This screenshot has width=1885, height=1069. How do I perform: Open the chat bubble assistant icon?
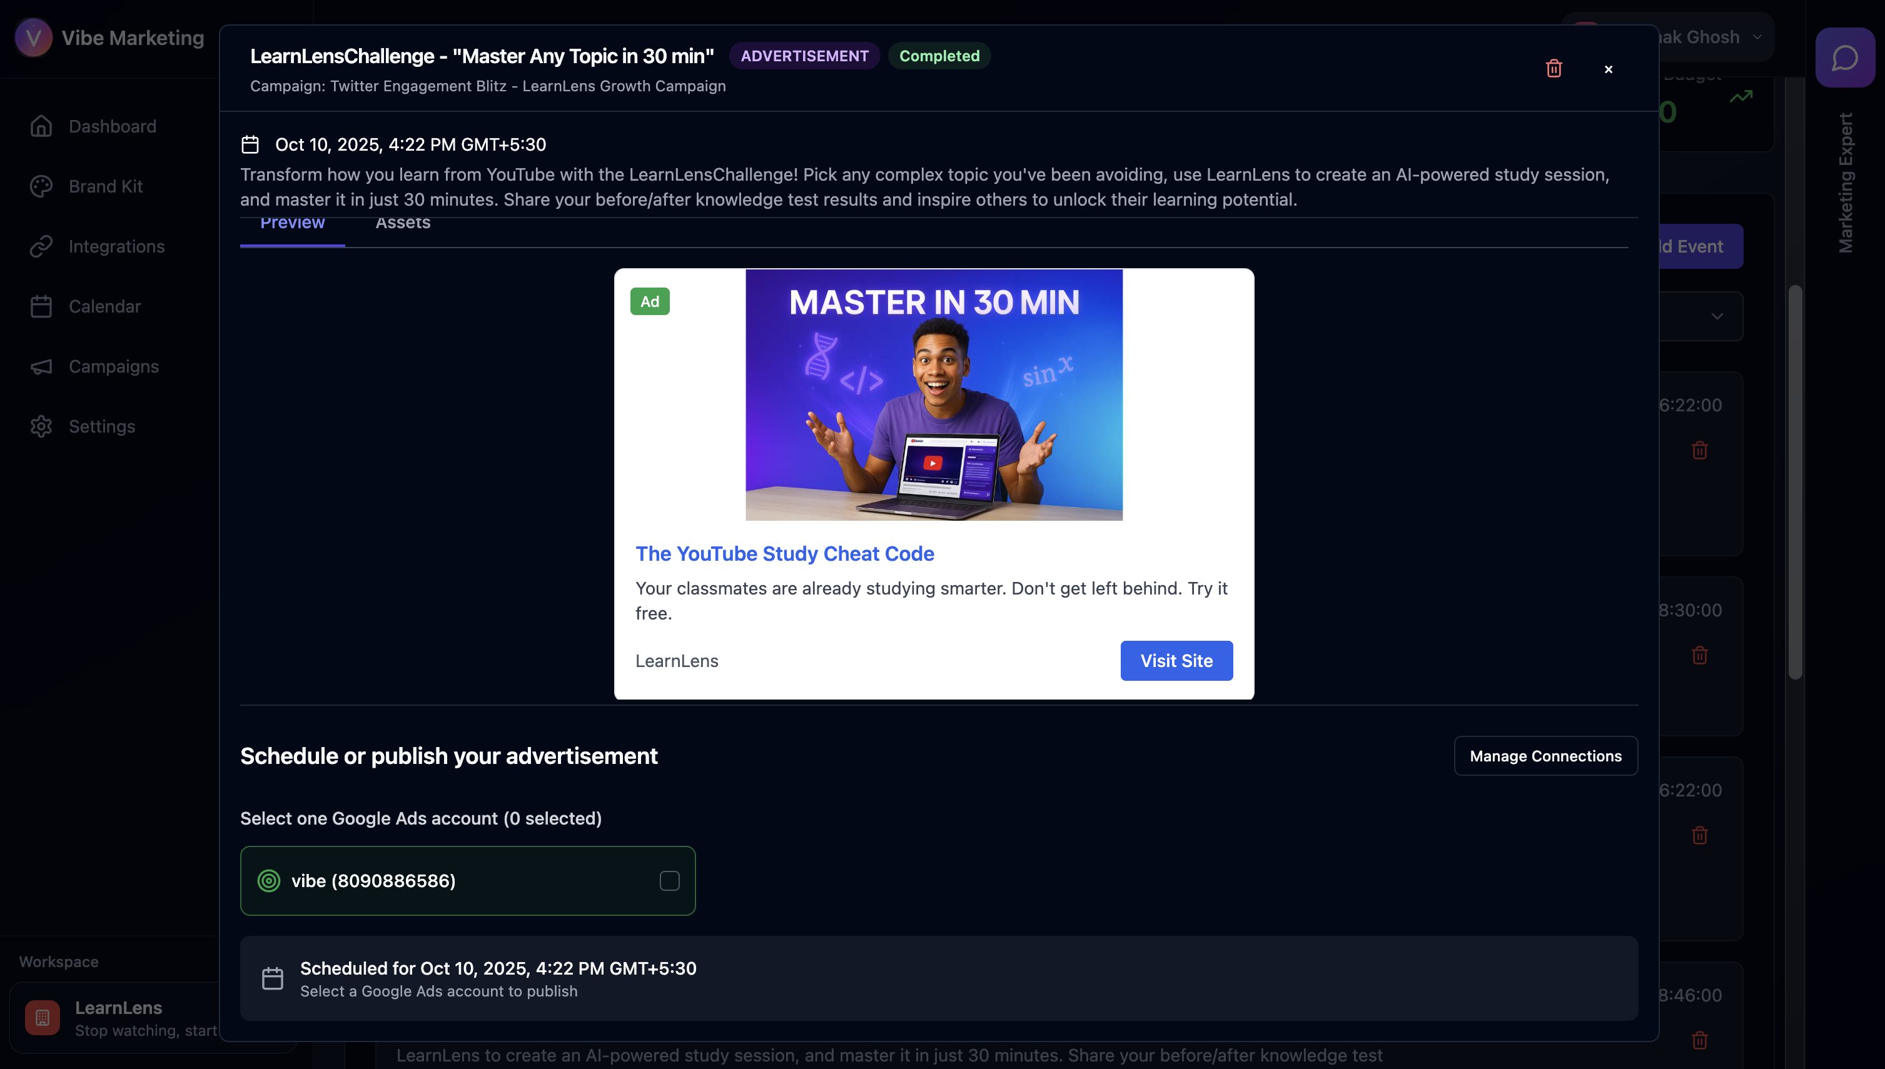pyautogui.click(x=1844, y=58)
